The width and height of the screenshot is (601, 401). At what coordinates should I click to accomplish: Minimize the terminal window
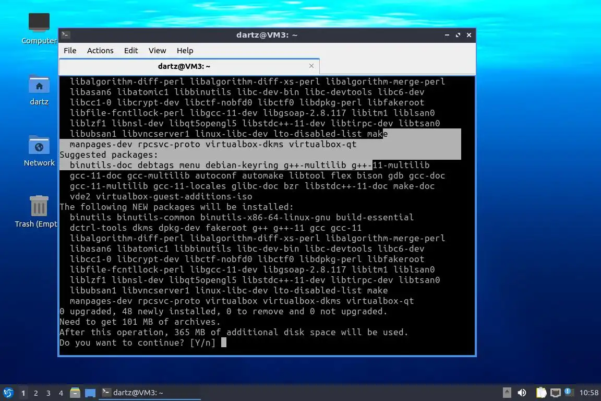[x=447, y=35]
